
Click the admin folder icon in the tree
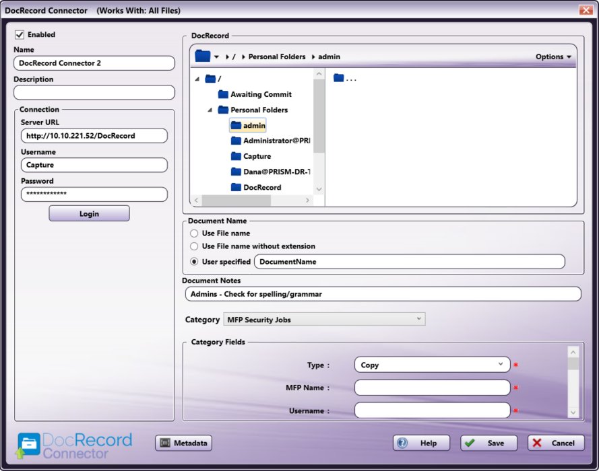pyautogui.click(x=236, y=125)
